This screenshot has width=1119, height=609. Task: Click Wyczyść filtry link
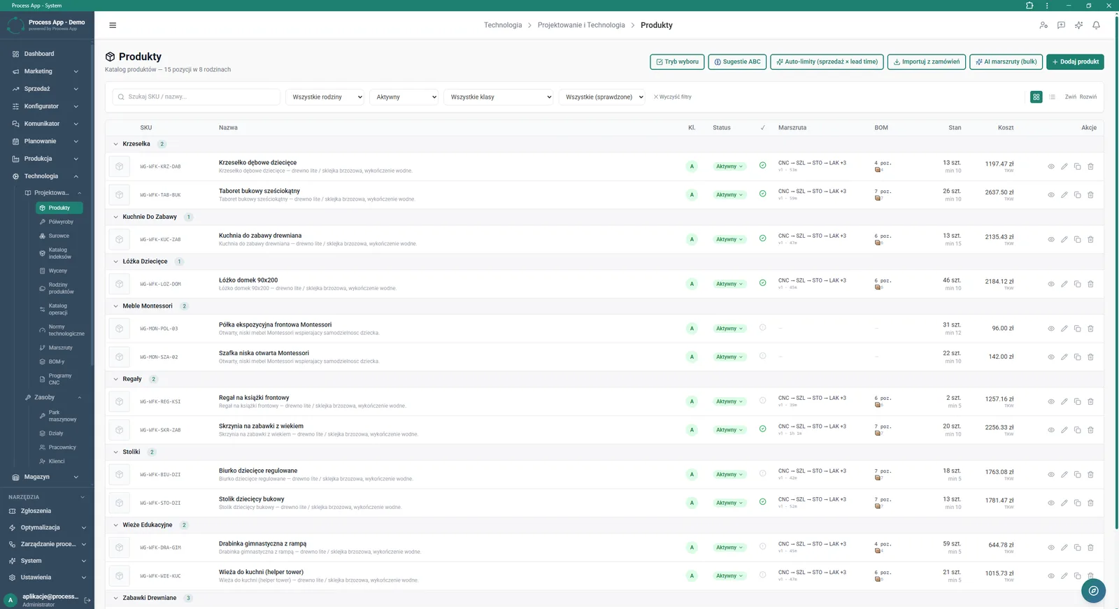pyautogui.click(x=673, y=97)
